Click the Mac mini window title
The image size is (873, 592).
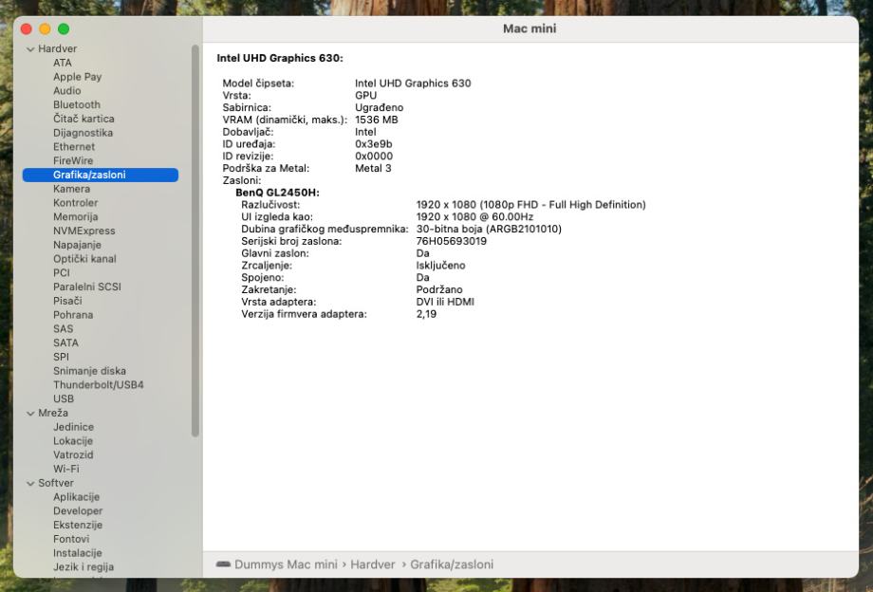tap(529, 28)
